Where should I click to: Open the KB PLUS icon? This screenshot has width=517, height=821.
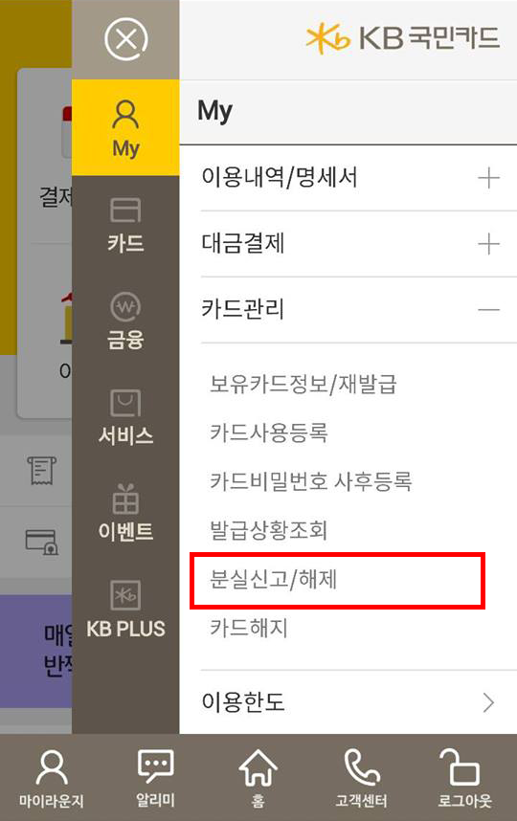(125, 595)
